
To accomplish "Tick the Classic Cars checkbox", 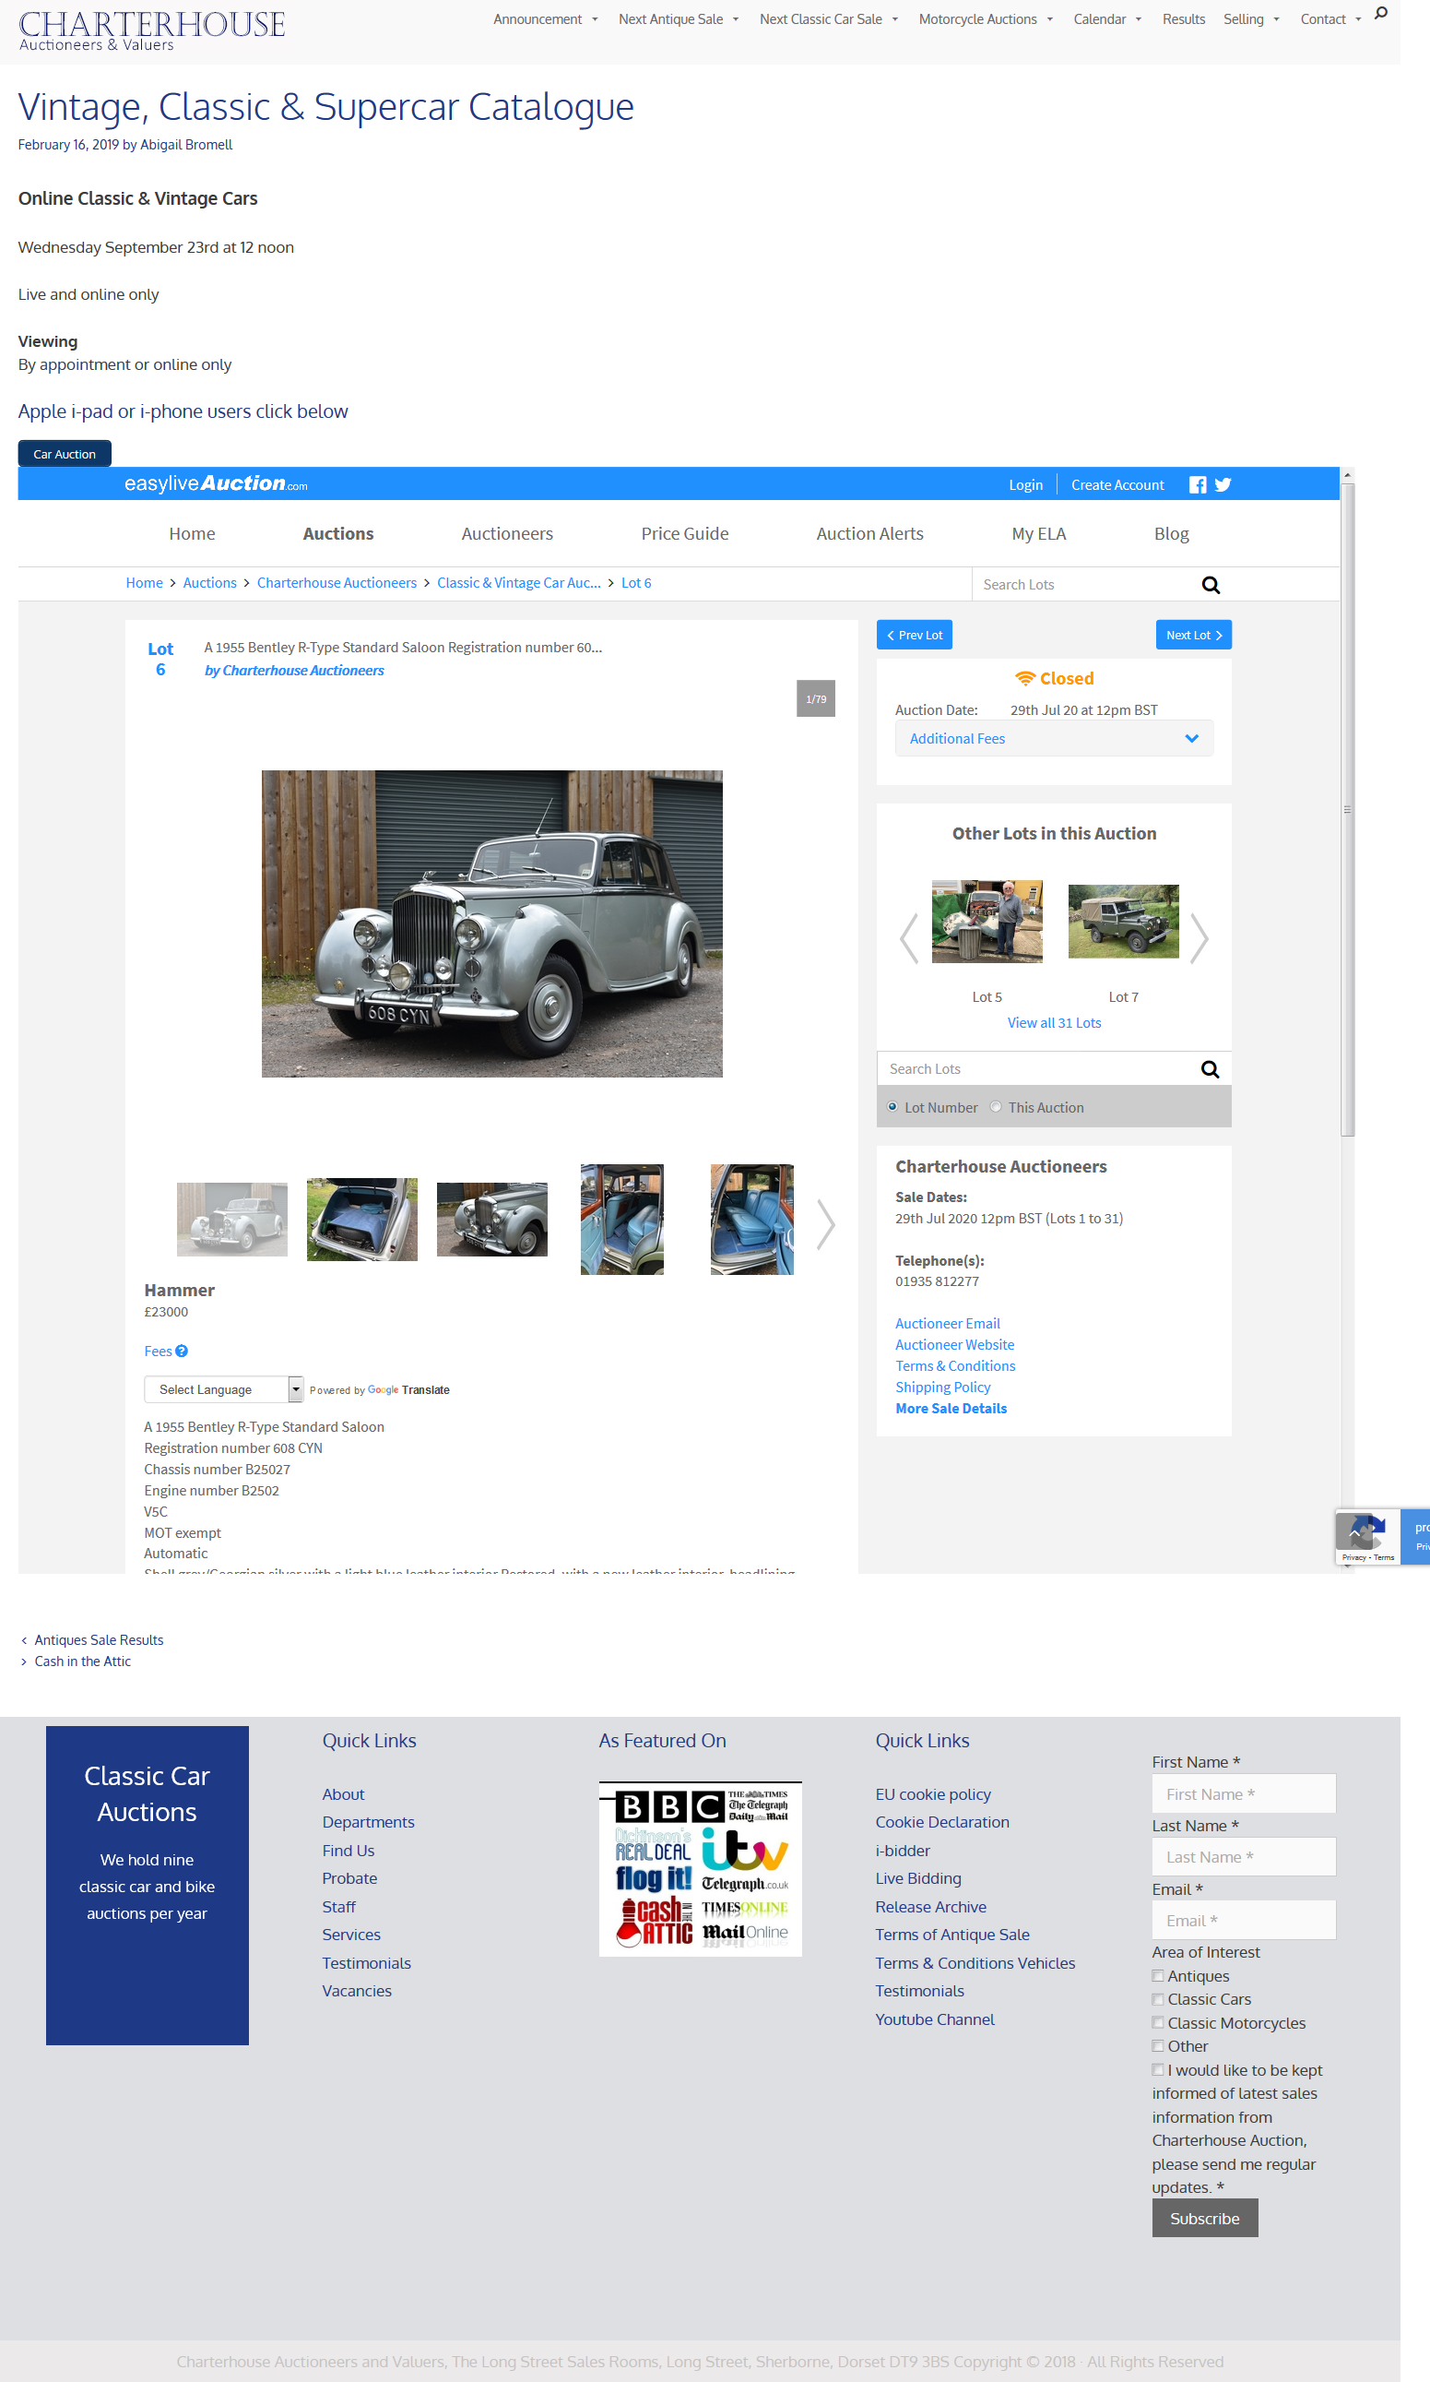I will pyautogui.click(x=1158, y=1999).
